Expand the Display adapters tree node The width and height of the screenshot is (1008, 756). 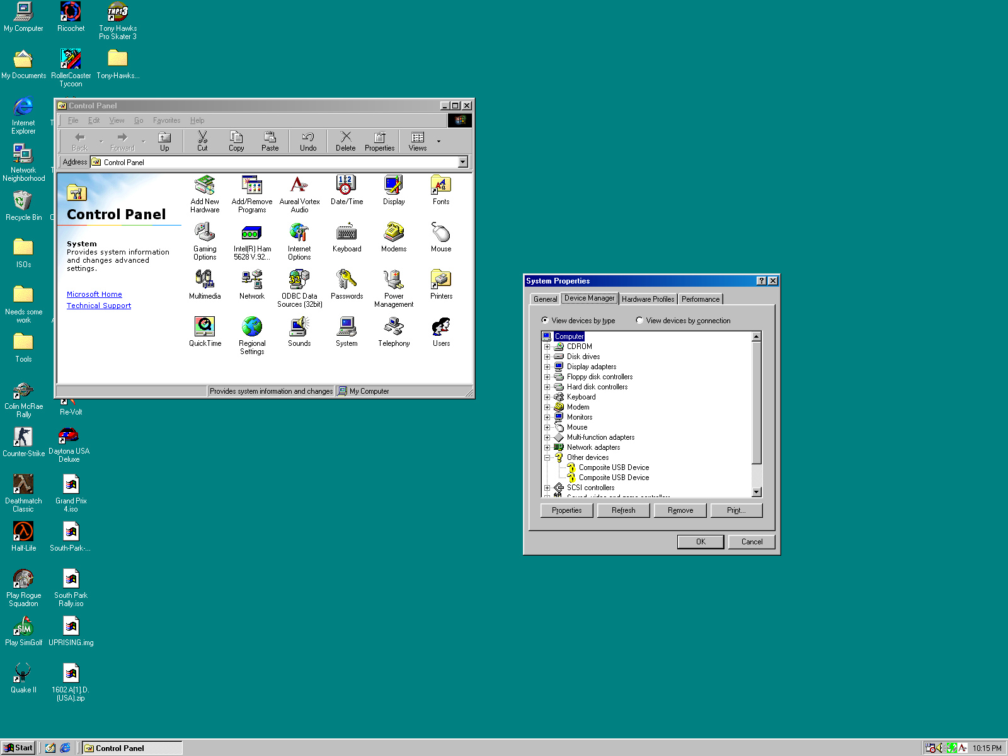[x=547, y=367]
